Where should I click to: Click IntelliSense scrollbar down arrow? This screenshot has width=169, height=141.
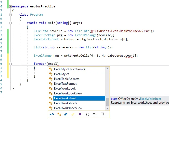107,108
